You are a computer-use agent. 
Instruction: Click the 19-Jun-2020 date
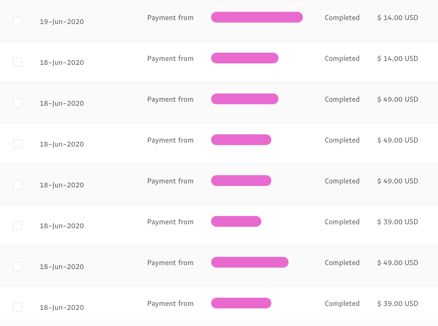[x=62, y=21]
